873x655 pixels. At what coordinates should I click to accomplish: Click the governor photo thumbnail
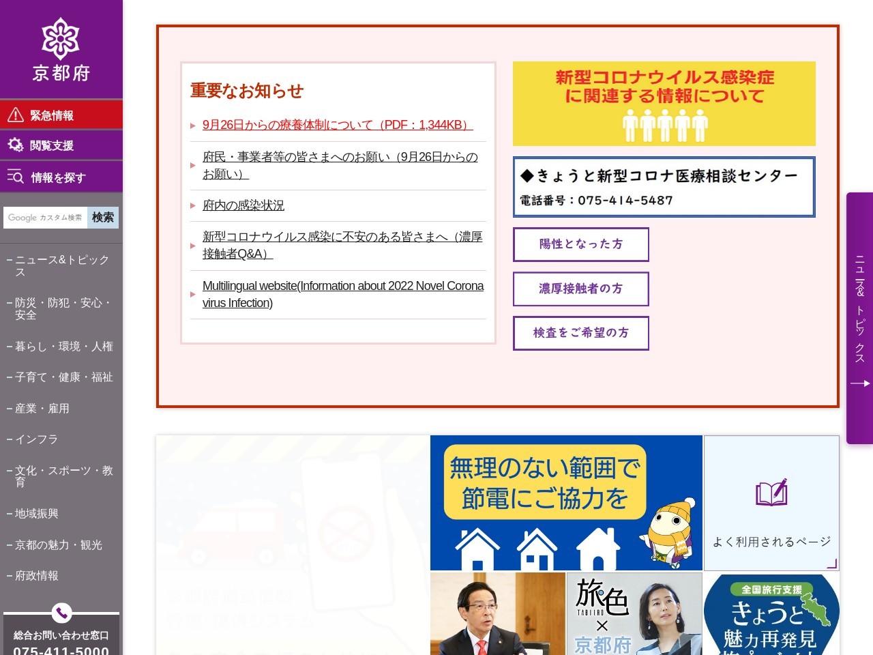(x=498, y=614)
